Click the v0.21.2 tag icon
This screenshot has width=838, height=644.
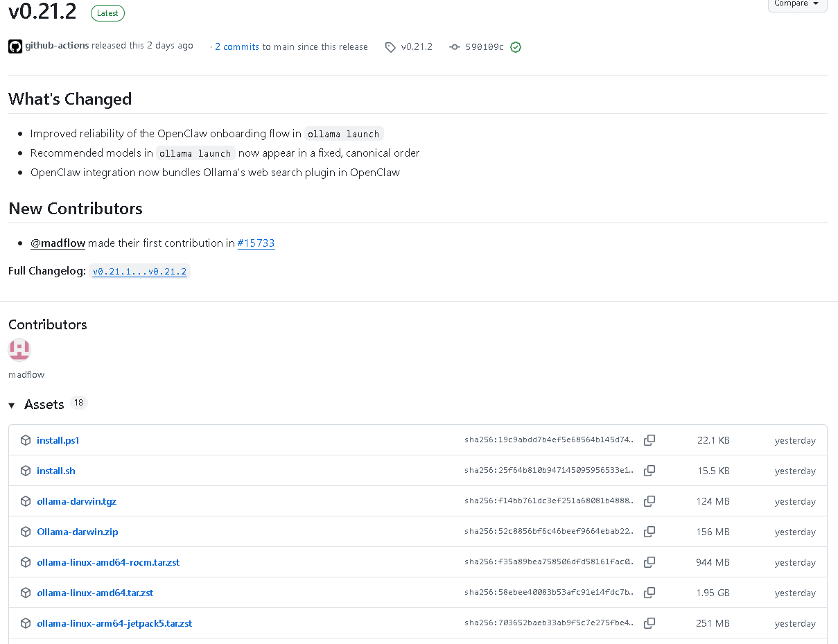click(390, 47)
